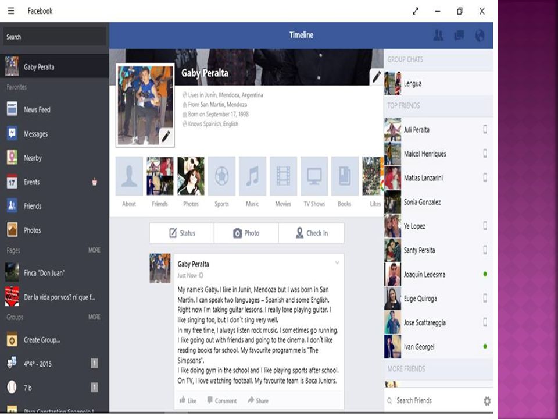Open Gaby Peralta profile in sidebar
This screenshot has height=419, width=558.
coord(55,66)
